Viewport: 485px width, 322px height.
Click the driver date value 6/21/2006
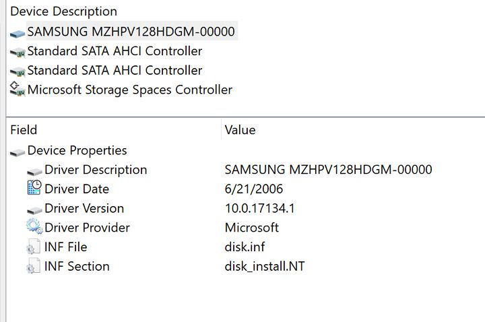254,189
